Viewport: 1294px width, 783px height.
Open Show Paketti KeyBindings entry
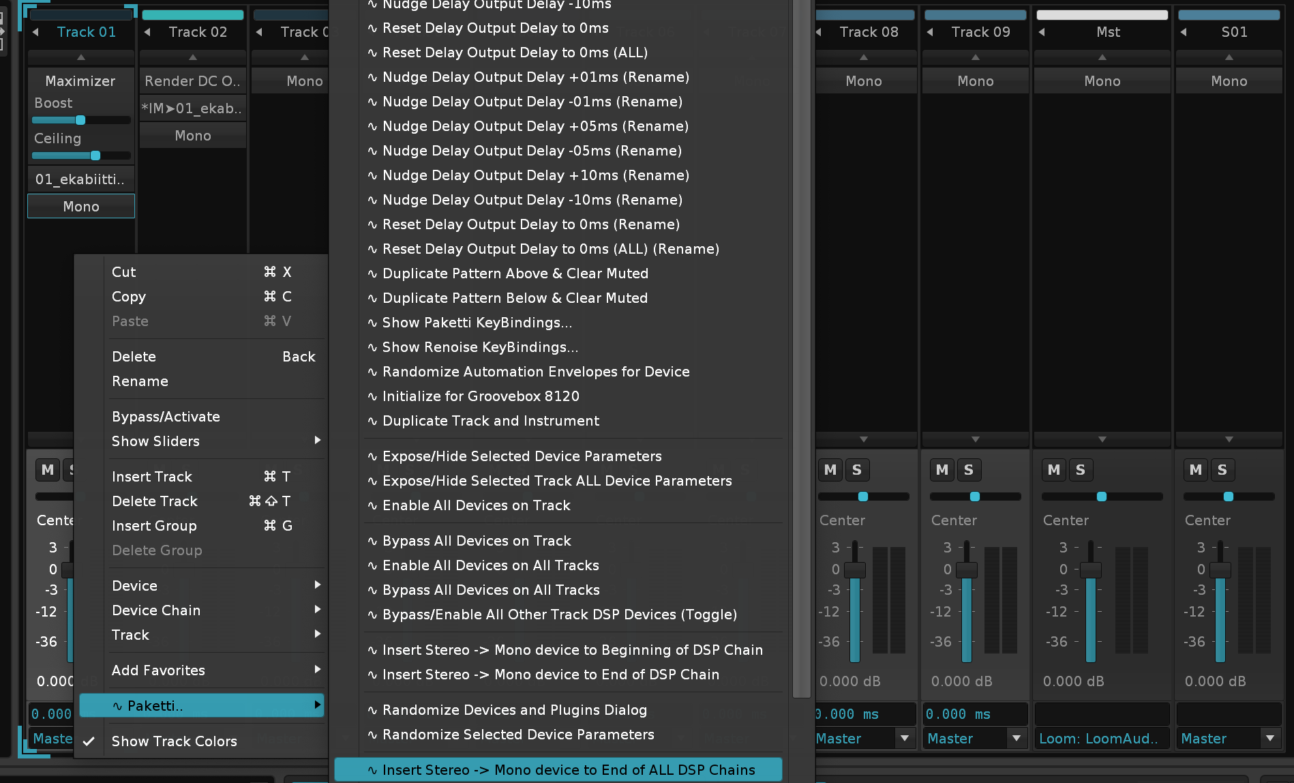tap(477, 323)
